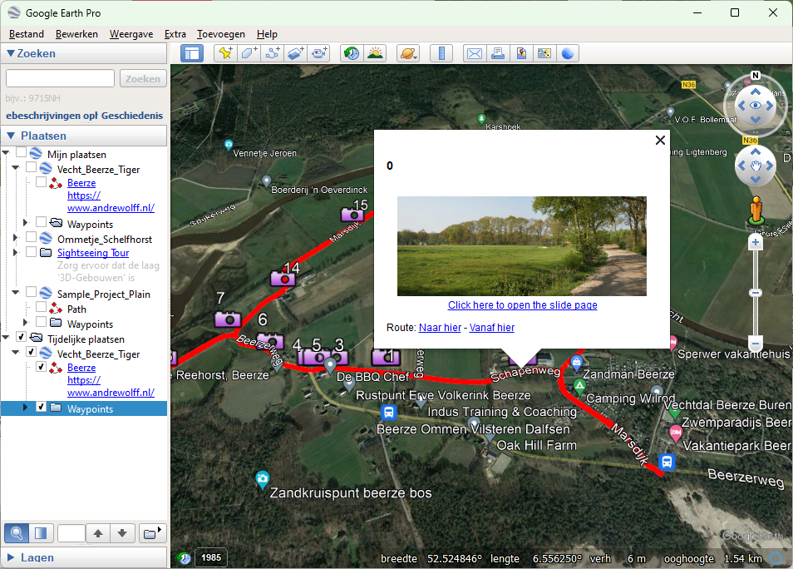Click the Add Placemark pushpin icon

(224, 53)
